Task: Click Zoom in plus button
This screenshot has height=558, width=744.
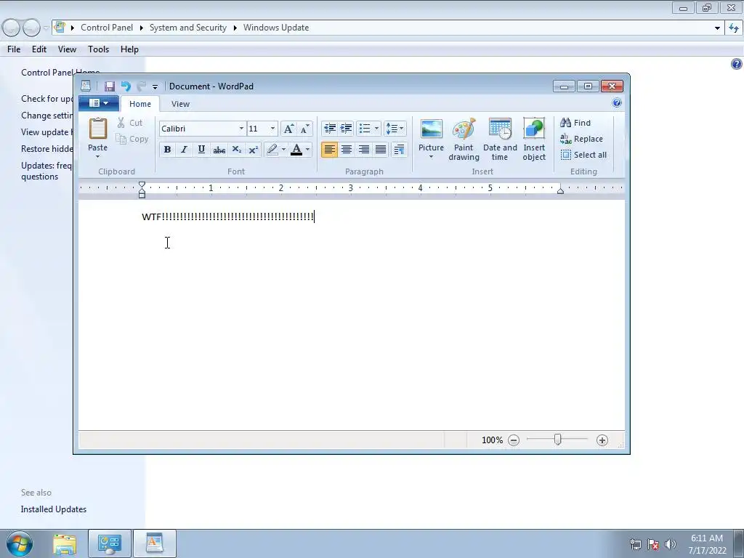Action: [602, 440]
